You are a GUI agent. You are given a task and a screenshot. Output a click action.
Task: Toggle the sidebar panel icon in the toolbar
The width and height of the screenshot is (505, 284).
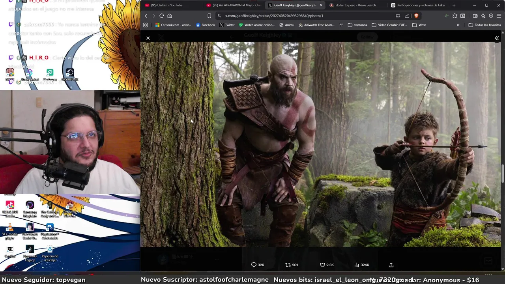click(463, 16)
